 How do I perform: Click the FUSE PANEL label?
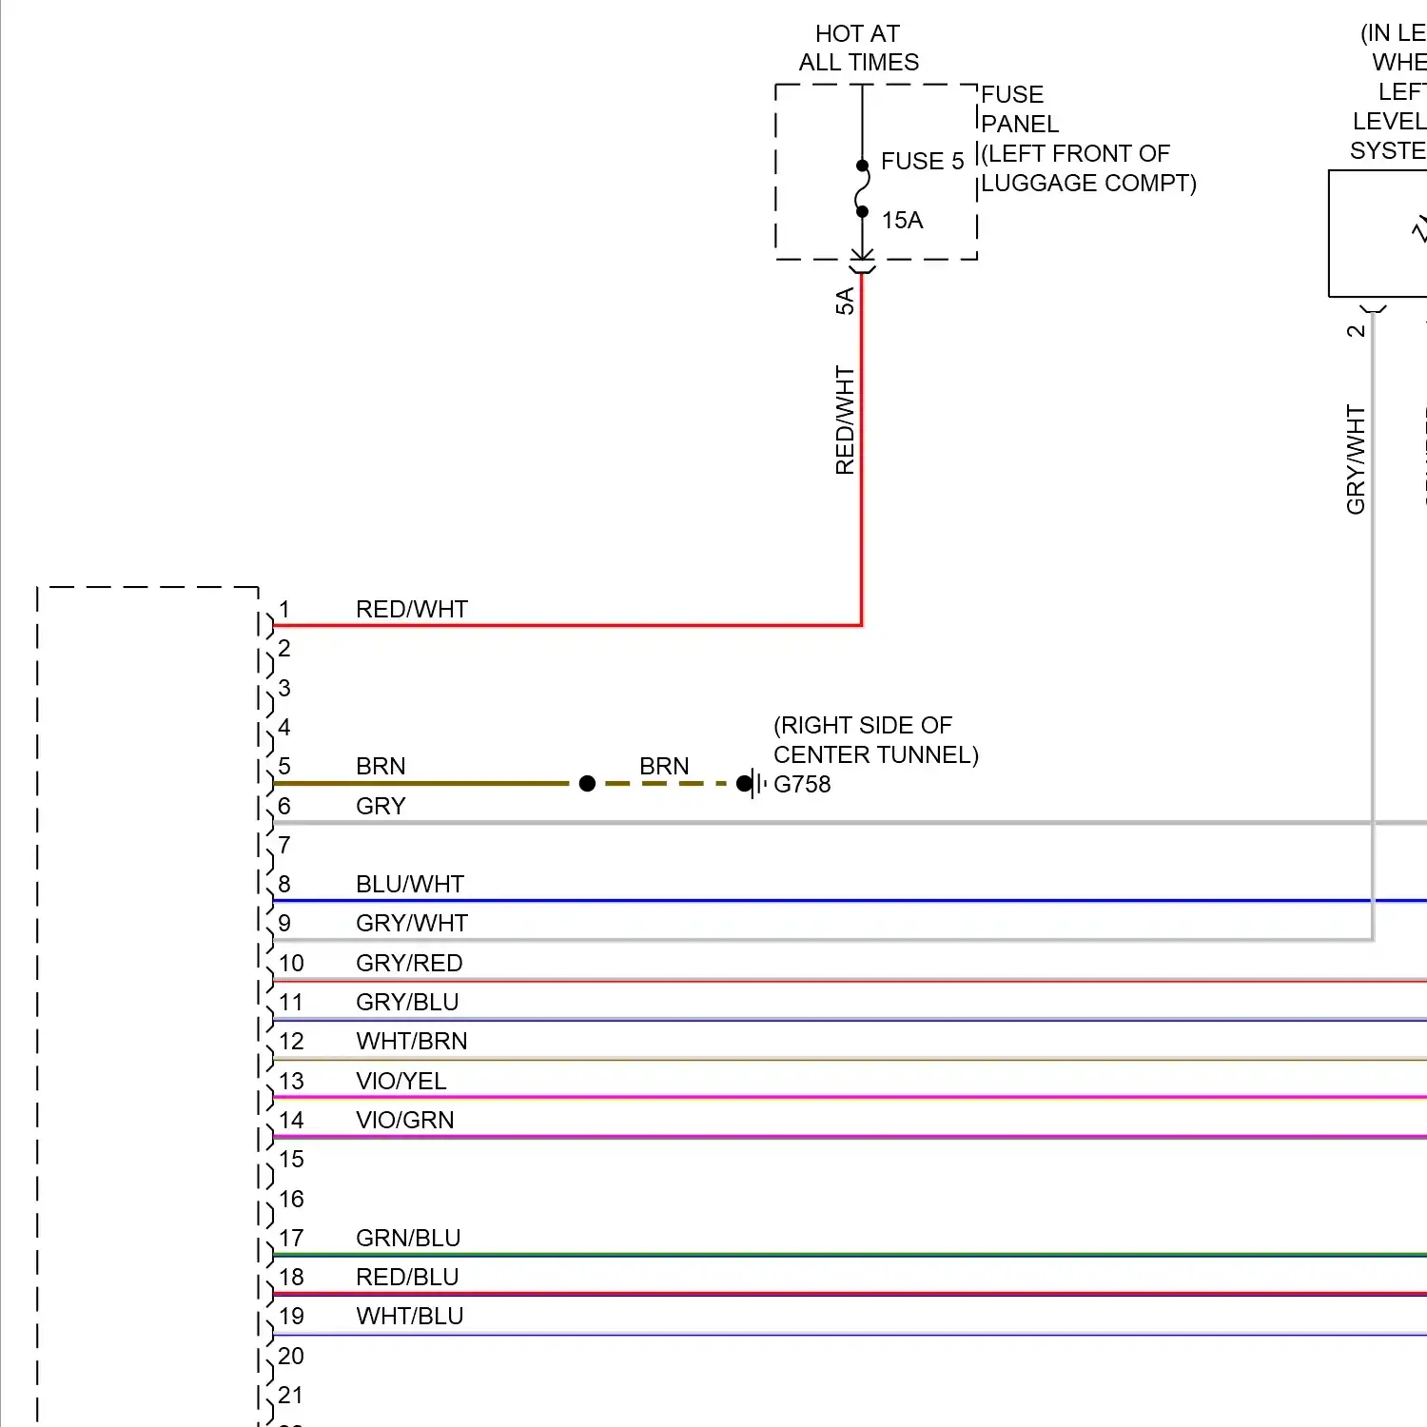[x=1019, y=109]
